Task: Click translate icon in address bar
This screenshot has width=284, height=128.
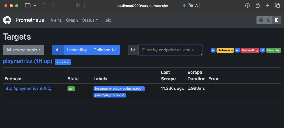Action: tap(190, 6)
